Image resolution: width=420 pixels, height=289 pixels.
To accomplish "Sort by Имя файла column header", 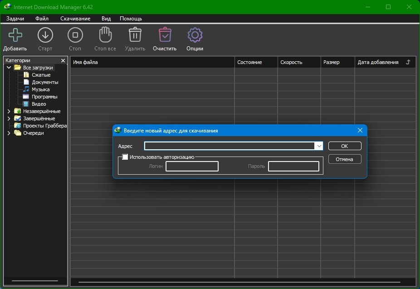I will tap(152, 62).
